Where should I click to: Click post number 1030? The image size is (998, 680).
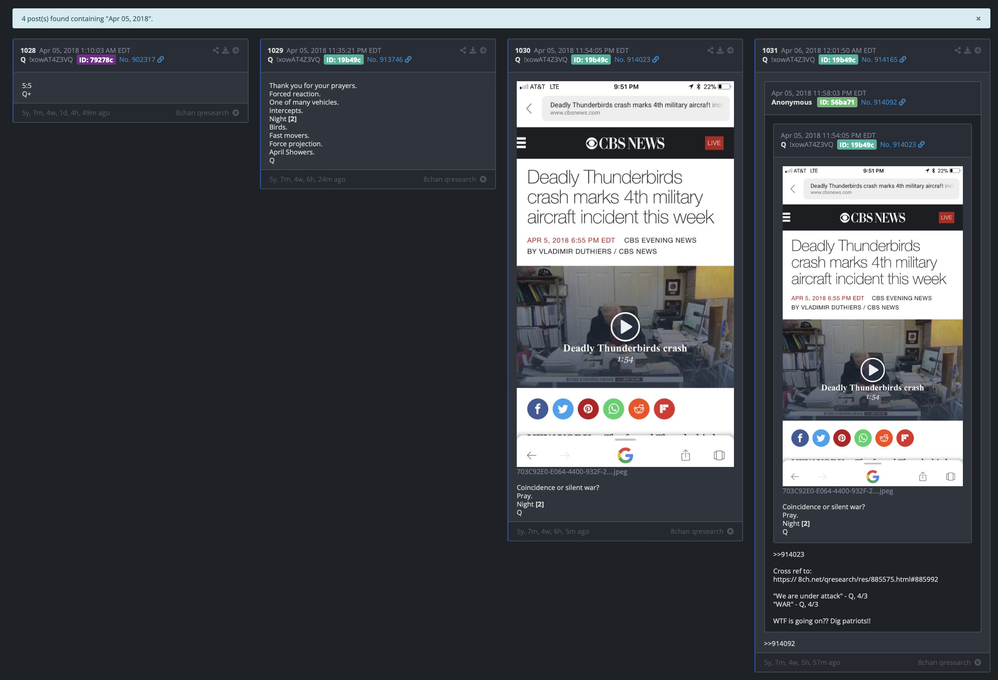tap(523, 50)
